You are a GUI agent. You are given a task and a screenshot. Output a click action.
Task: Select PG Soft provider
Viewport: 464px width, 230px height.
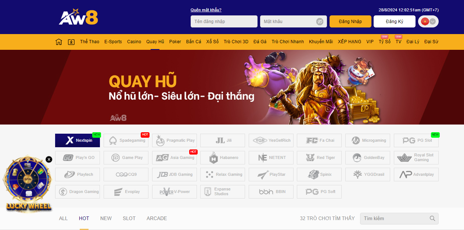319,192
